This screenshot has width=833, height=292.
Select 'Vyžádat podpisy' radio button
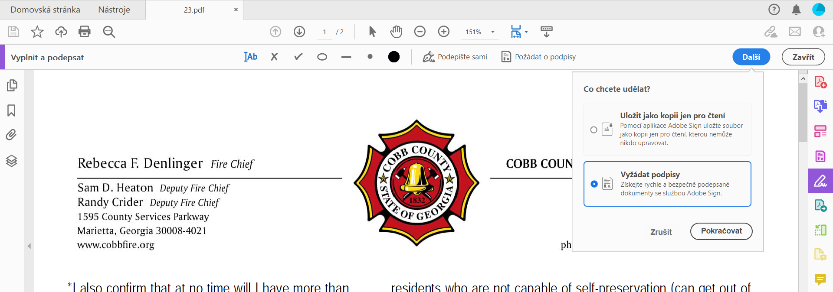[x=594, y=184]
